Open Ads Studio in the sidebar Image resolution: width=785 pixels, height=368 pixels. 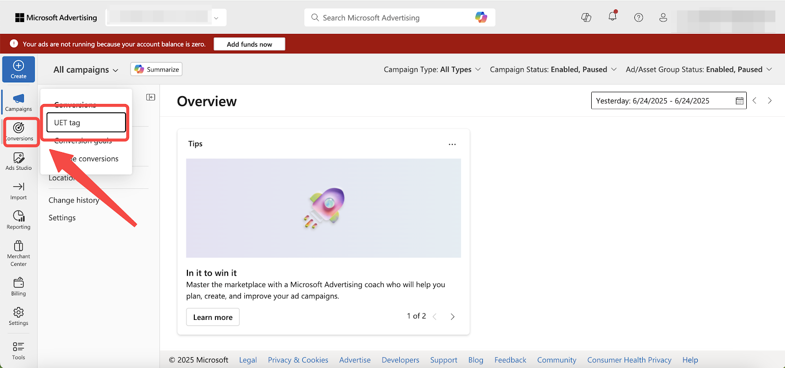(x=19, y=161)
